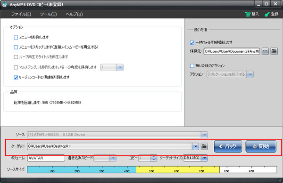Image resolution: width=283 pixels, height=183 pixels.
Task: Click the 保存先 browse (...) button
Action: point(265,51)
